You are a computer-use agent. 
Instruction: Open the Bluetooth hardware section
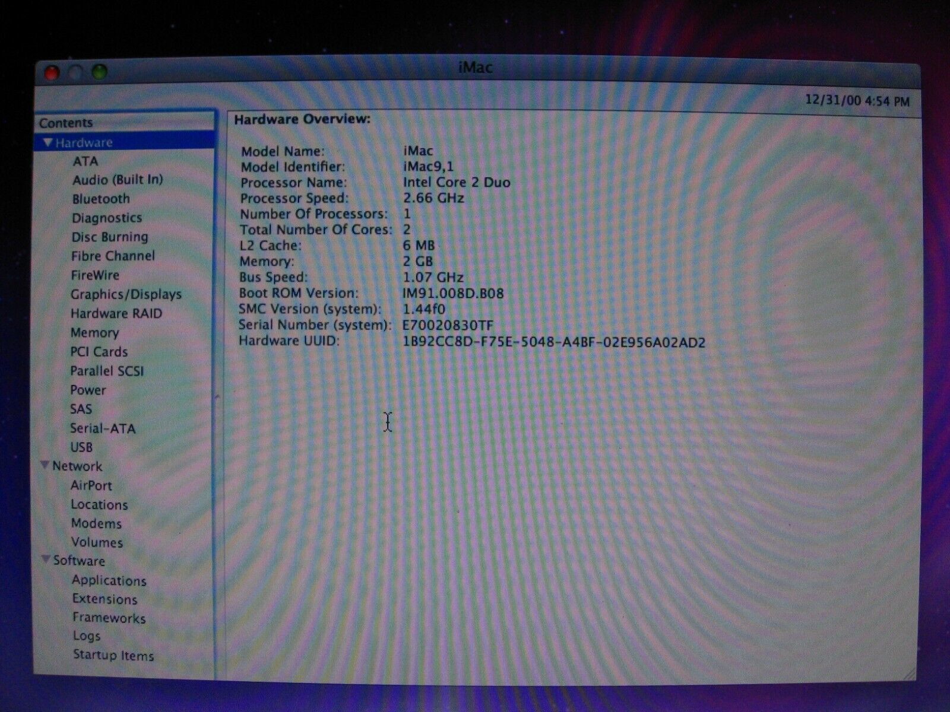tap(101, 199)
